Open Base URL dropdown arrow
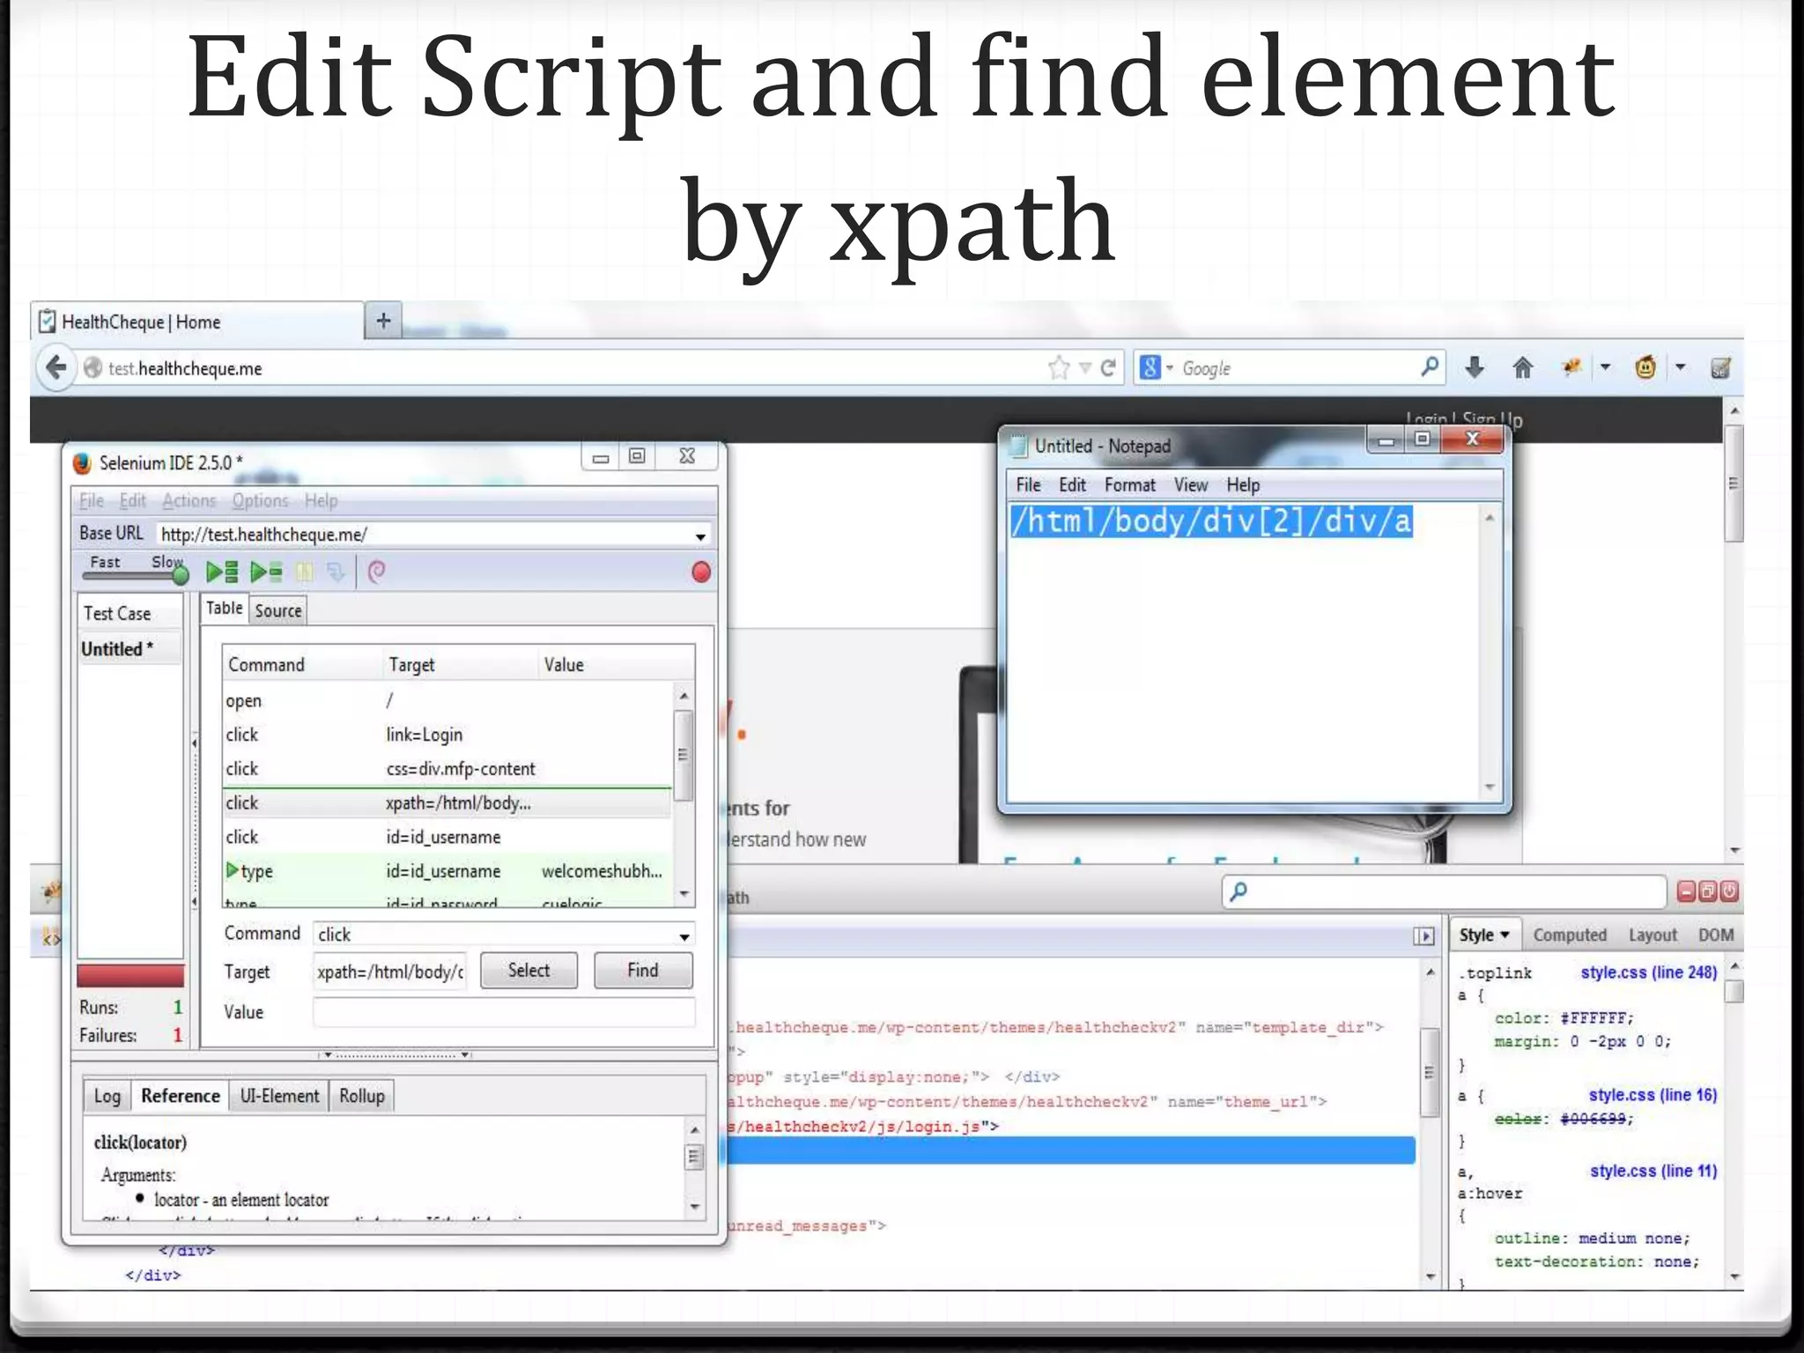Image resolution: width=1804 pixels, height=1353 pixels. pos(700,536)
